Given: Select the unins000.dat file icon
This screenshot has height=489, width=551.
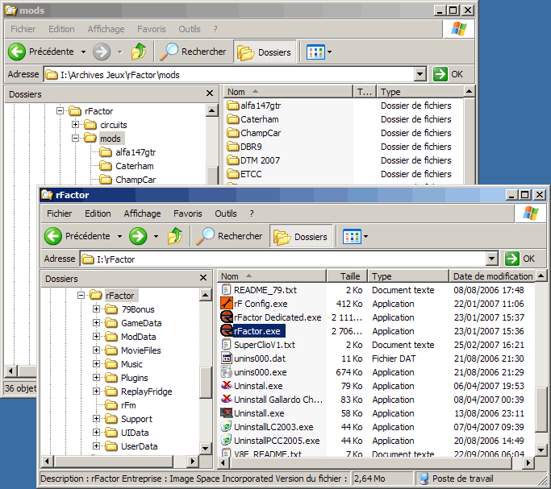Looking at the screenshot, I should [227, 358].
